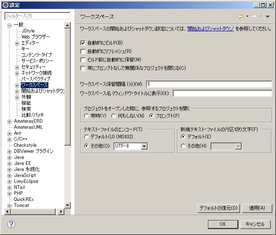This screenshot has height=235, width=276.
Task: Select デフォルト(U) (MS932) encoding radio
Action: tap(86, 137)
